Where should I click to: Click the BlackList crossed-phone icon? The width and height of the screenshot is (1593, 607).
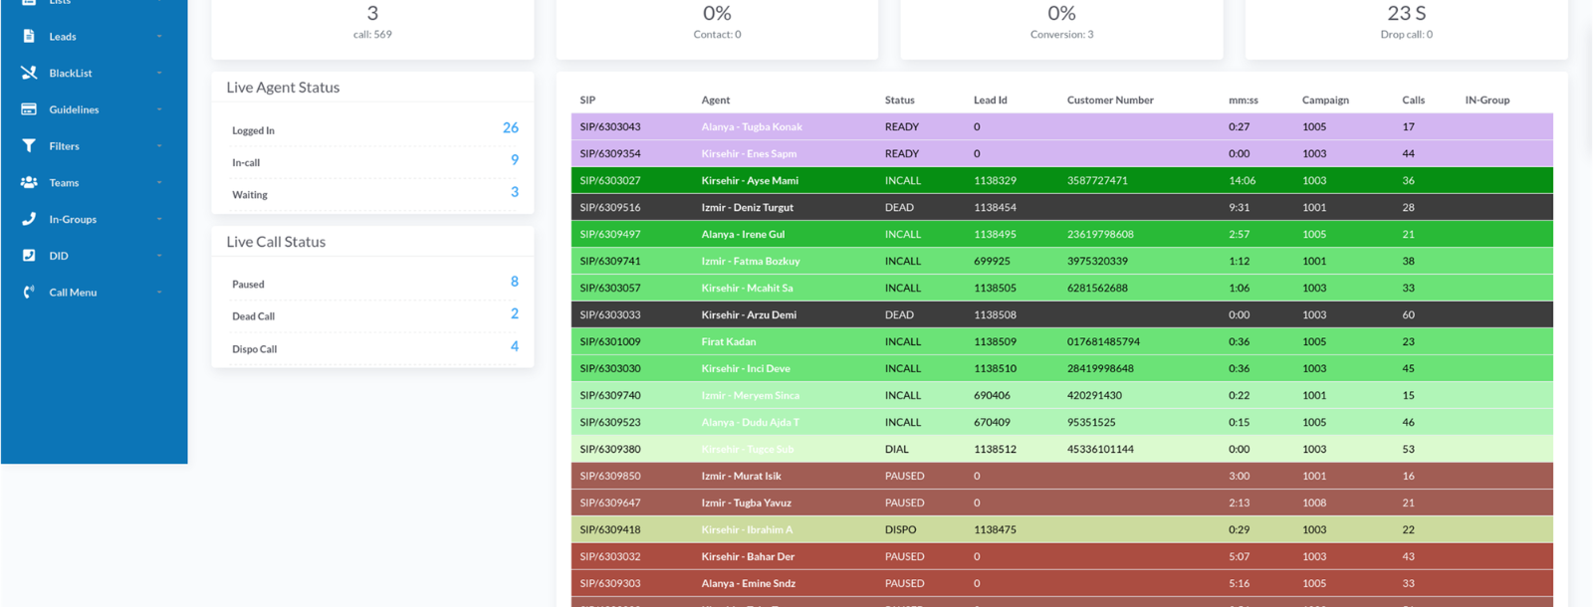coord(29,73)
